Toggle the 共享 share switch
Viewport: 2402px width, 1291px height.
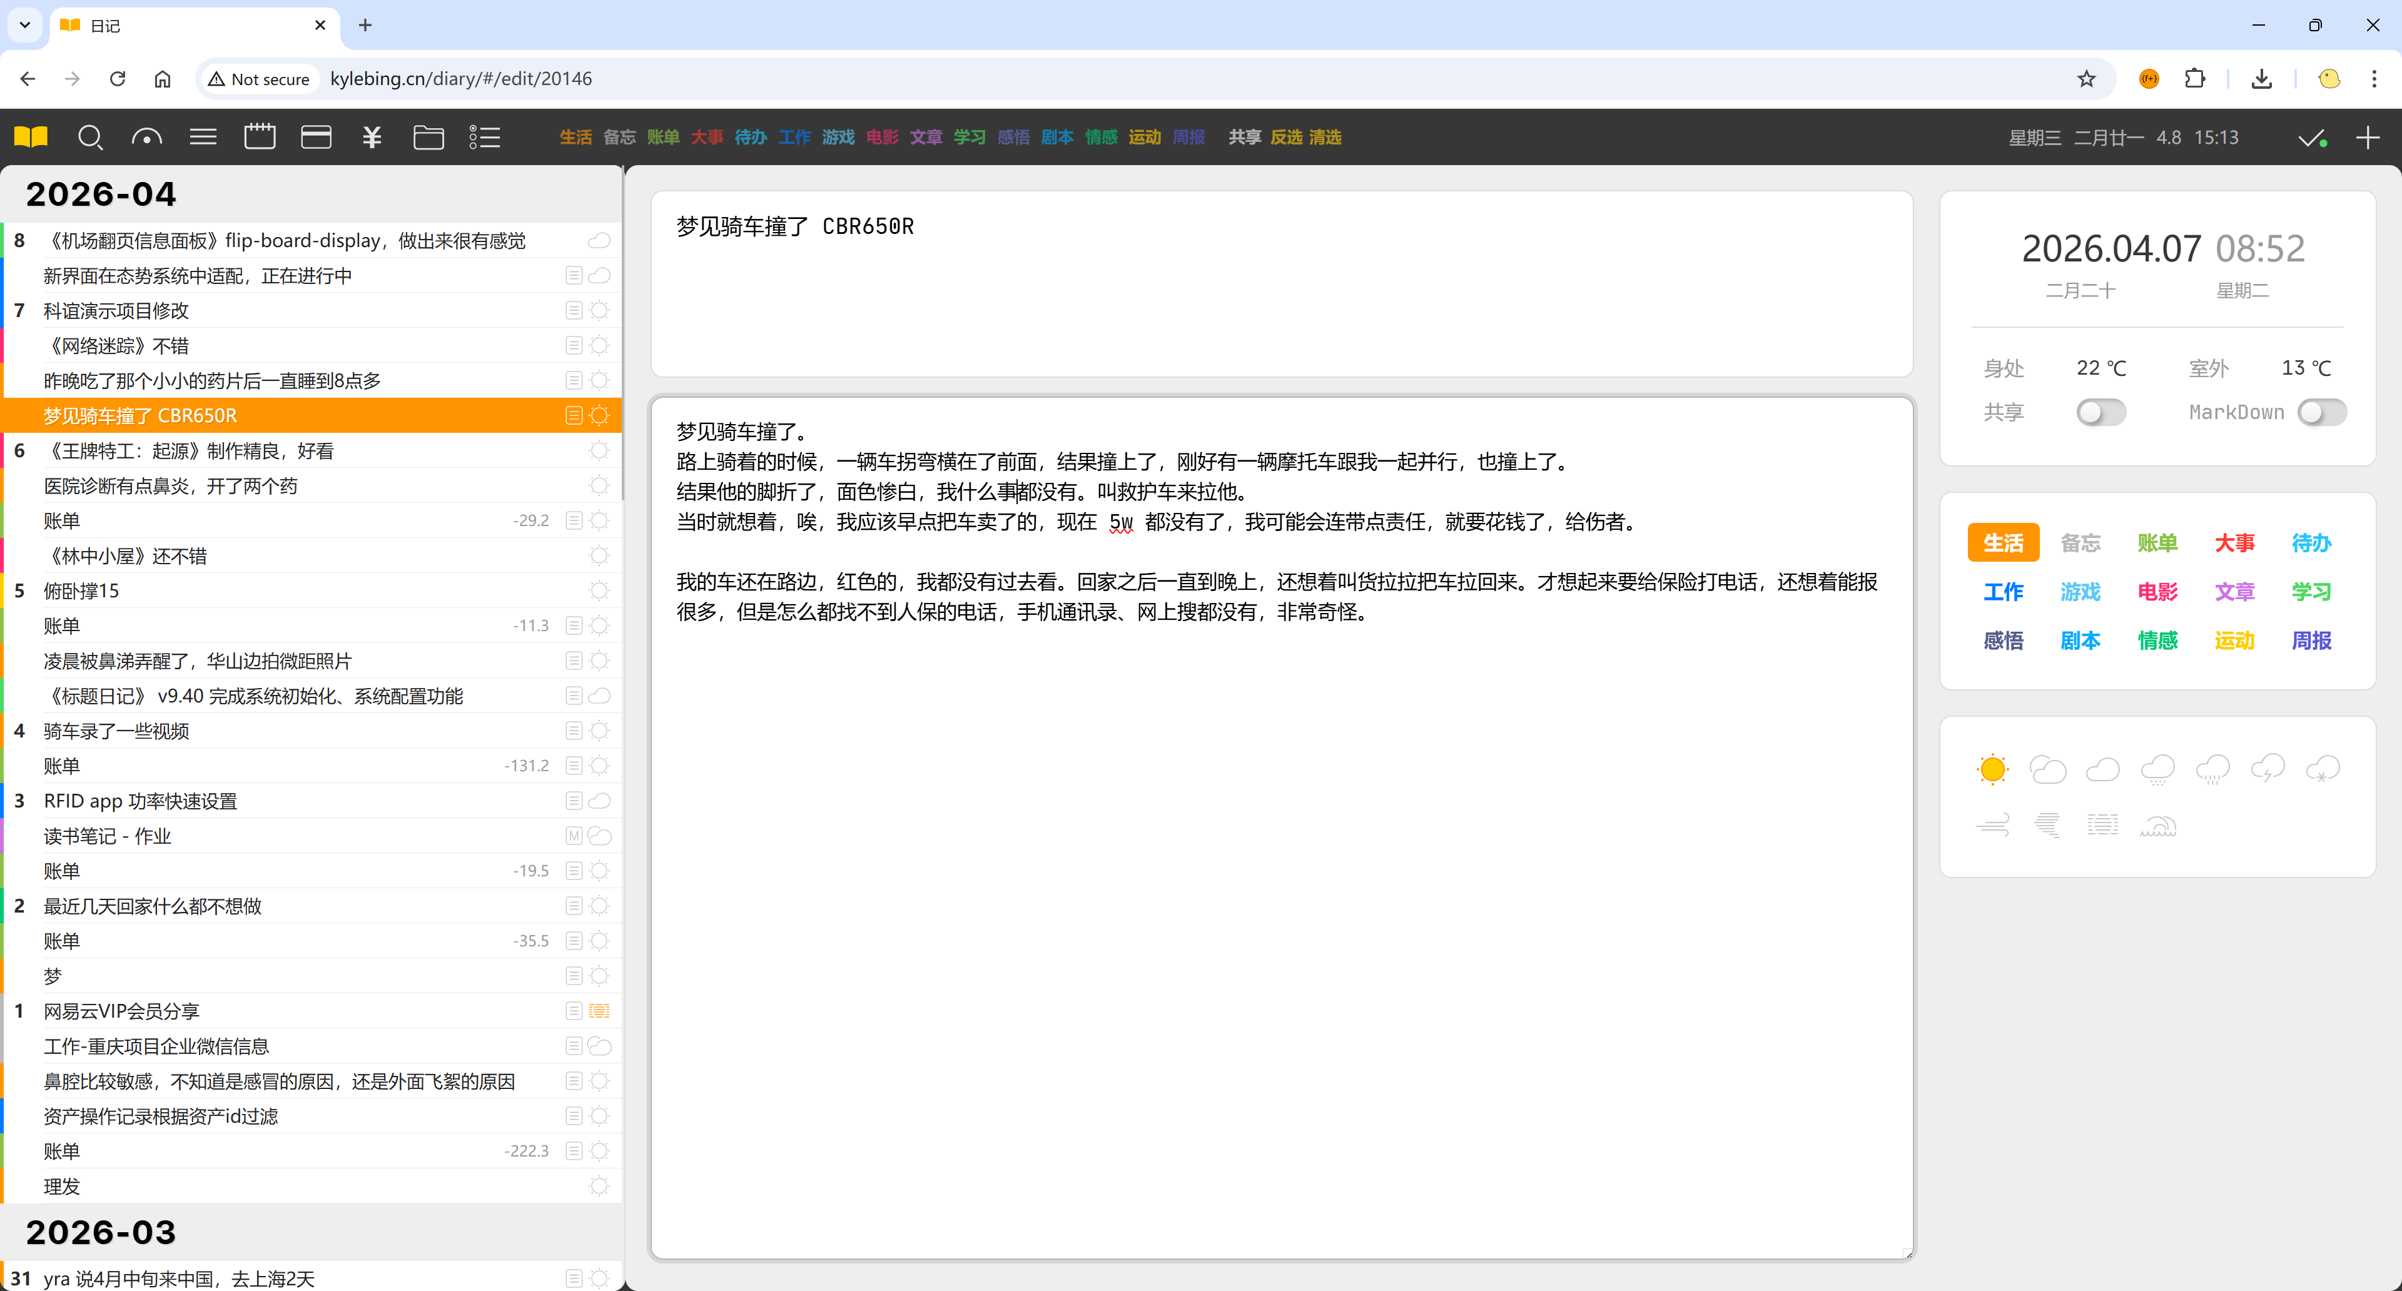click(2101, 412)
